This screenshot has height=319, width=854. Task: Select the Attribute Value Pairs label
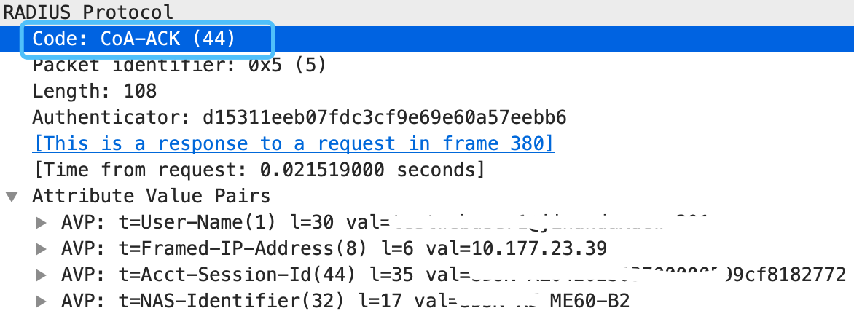pyautogui.click(x=152, y=196)
